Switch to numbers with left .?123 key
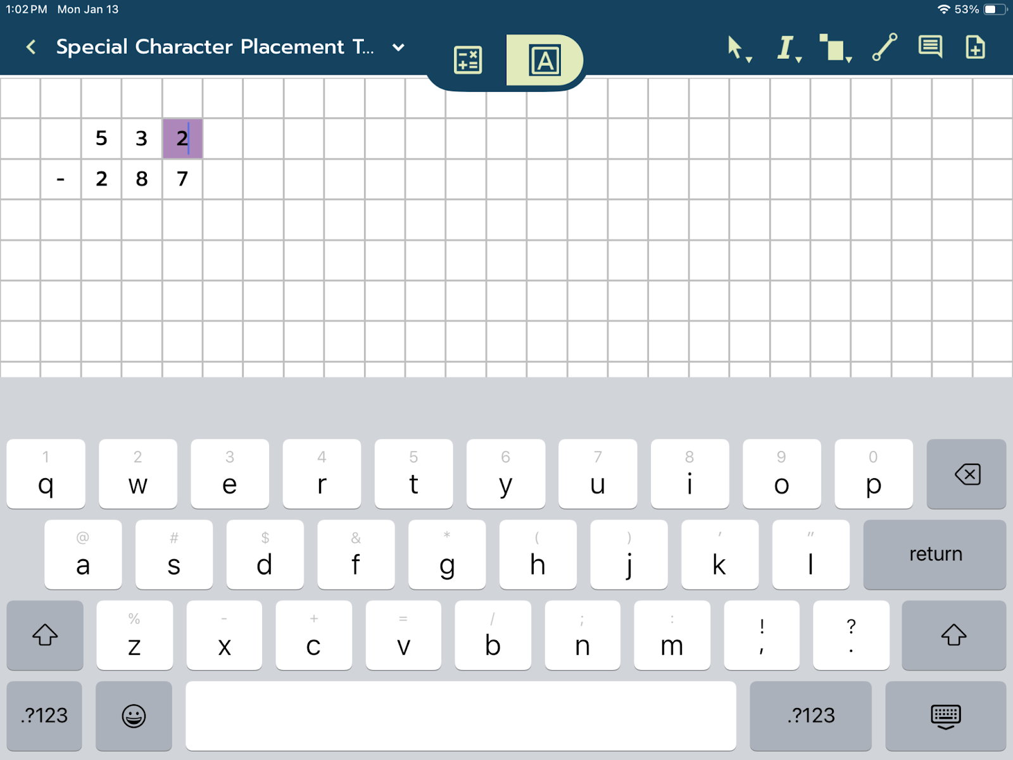This screenshot has width=1013, height=760. click(44, 716)
